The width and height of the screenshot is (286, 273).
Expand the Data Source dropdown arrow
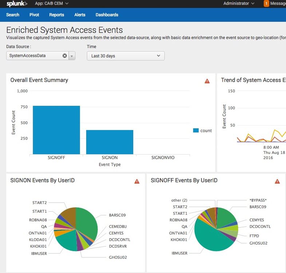72,56
